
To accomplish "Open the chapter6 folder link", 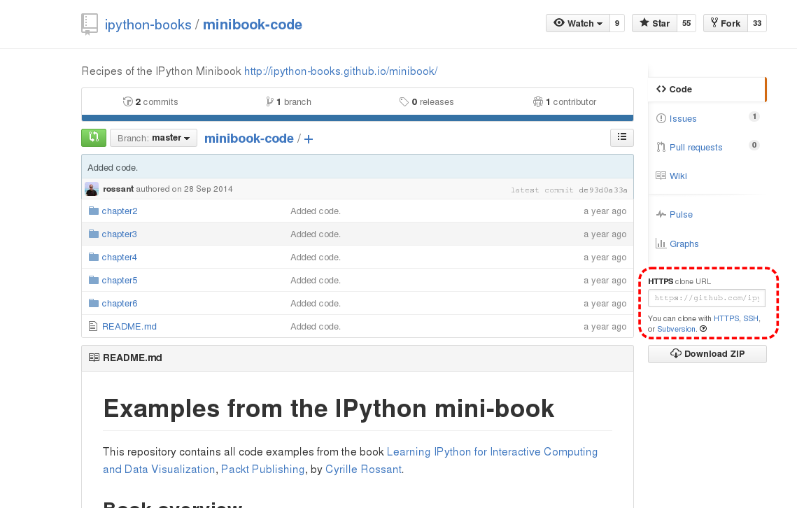I will 120,304.
